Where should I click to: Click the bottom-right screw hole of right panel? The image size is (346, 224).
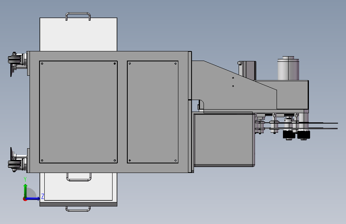(176, 161)
